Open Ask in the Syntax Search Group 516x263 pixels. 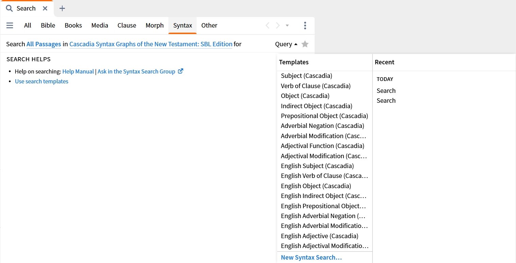coord(136,71)
